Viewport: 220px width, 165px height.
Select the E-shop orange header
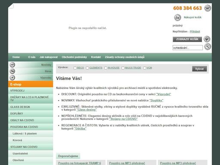tap(31, 84)
